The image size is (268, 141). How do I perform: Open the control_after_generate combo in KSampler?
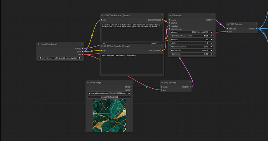click(191, 36)
